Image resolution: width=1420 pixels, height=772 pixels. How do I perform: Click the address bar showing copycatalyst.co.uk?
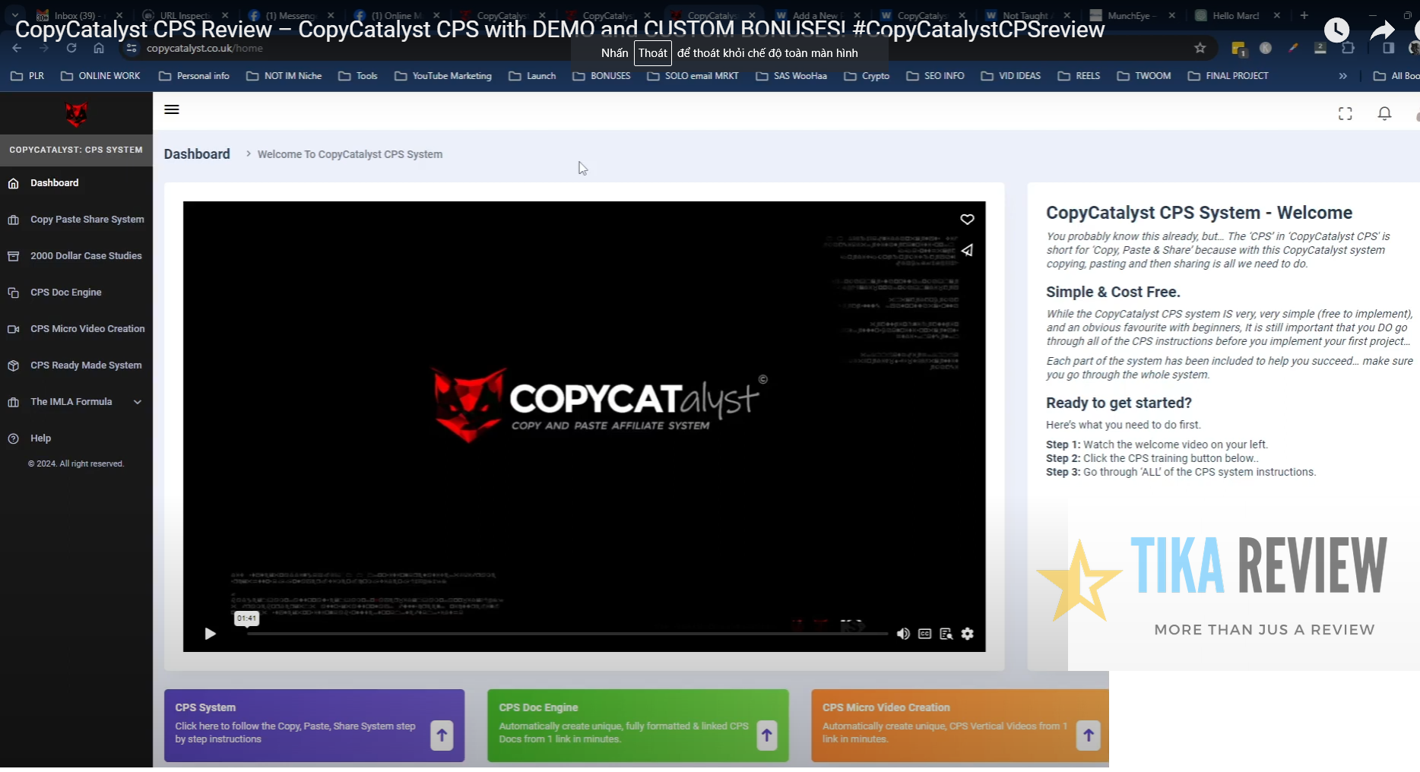204,48
